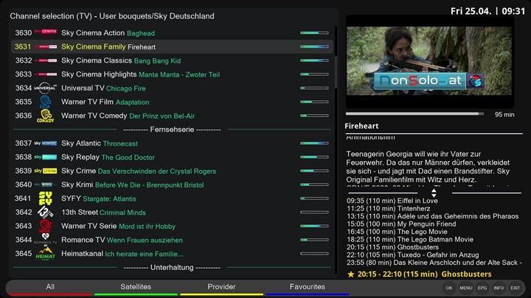The image size is (531, 298).
Task: Open the EPG button
Action: click(x=482, y=288)
